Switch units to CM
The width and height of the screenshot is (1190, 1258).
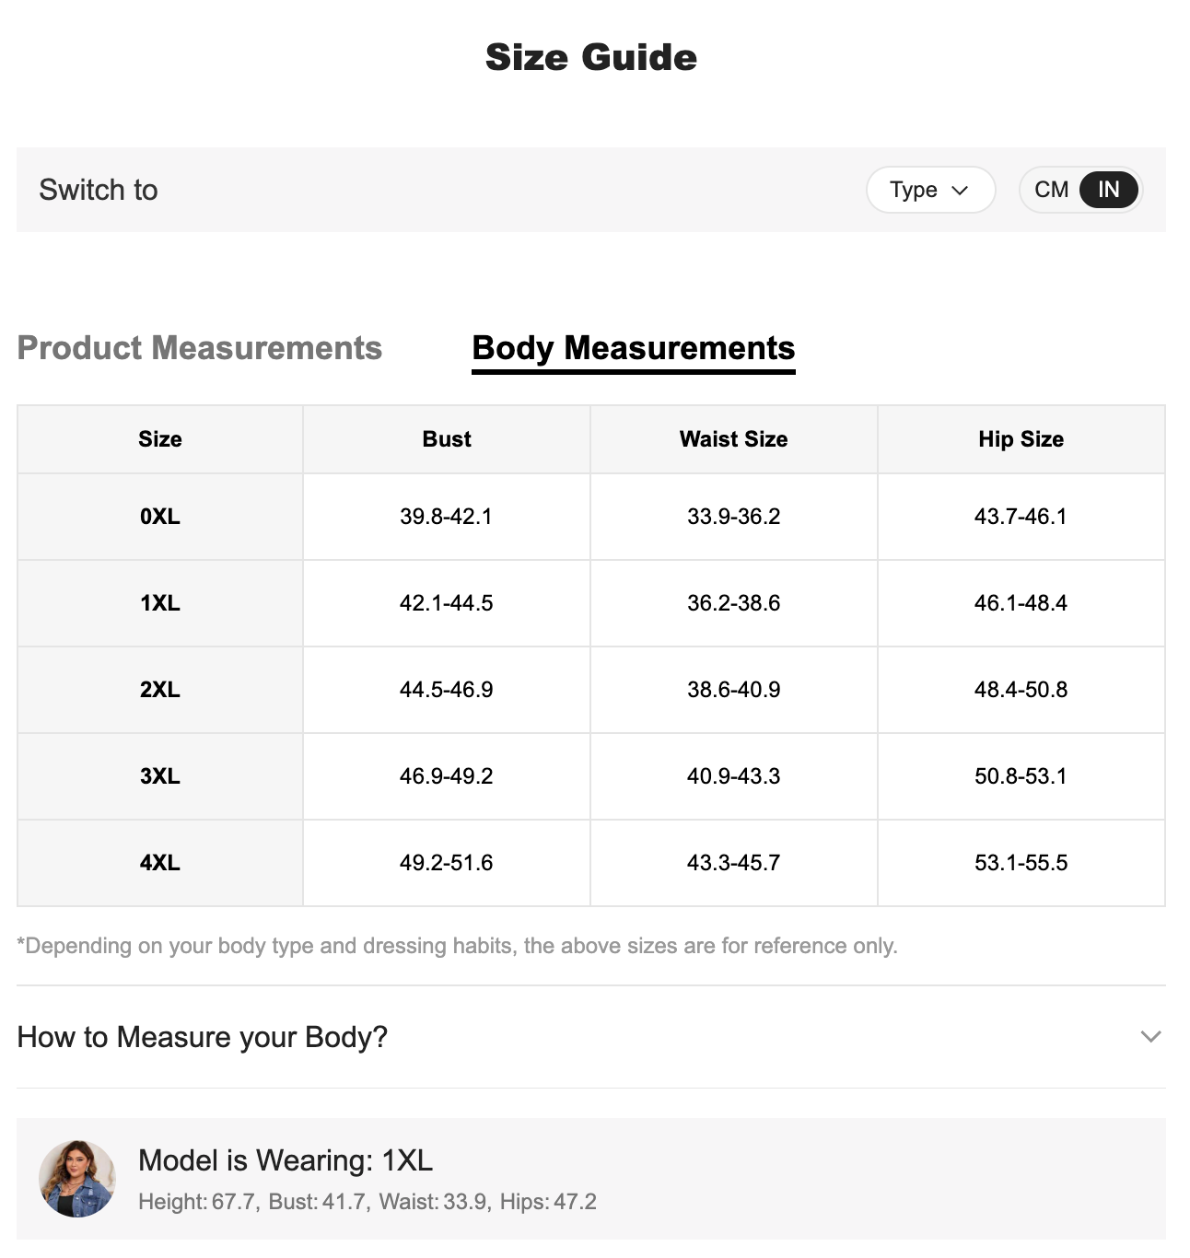[1051, 190]
